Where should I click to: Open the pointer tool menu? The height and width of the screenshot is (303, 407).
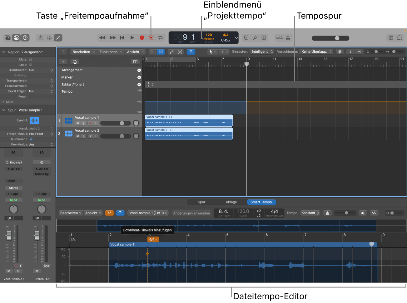[x=213, y=52]
